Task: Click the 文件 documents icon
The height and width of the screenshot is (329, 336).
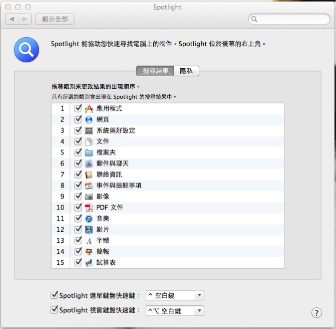Action: (x=89, y=141)
